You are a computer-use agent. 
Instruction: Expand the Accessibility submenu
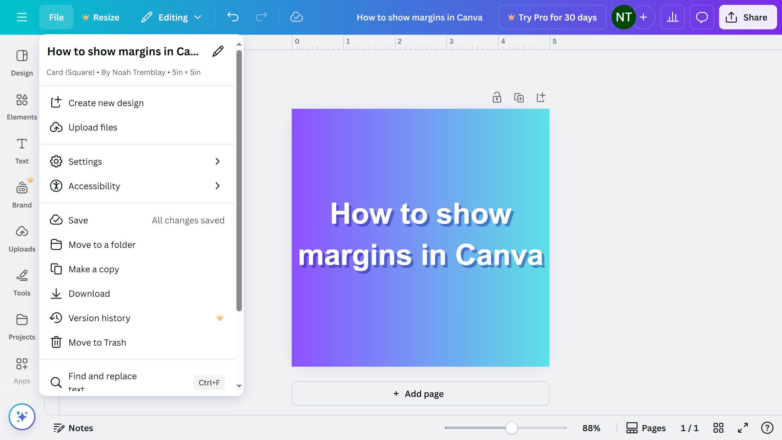(137, 186)
